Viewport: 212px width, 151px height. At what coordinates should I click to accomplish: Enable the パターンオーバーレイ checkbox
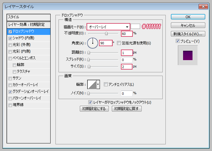tap(10, 98)
